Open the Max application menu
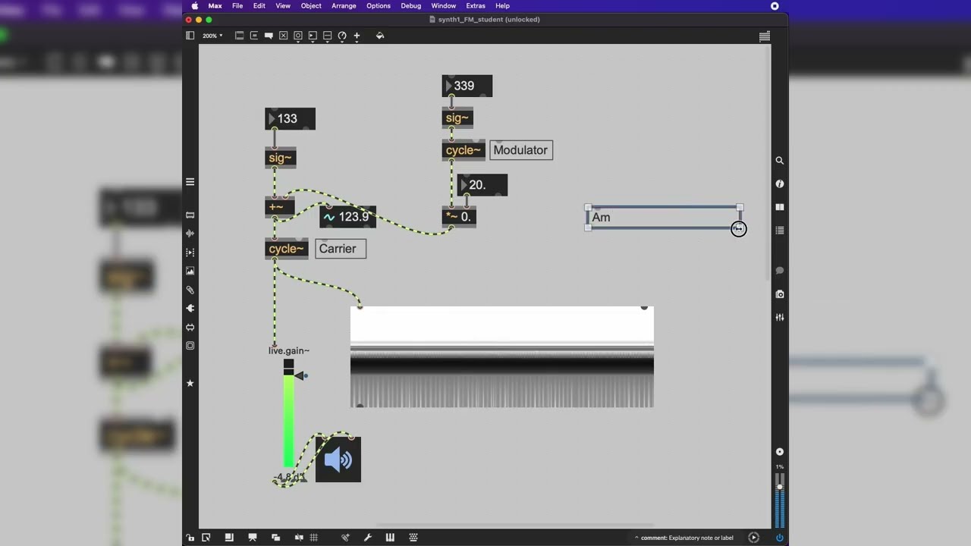 [x=215, y=5]
